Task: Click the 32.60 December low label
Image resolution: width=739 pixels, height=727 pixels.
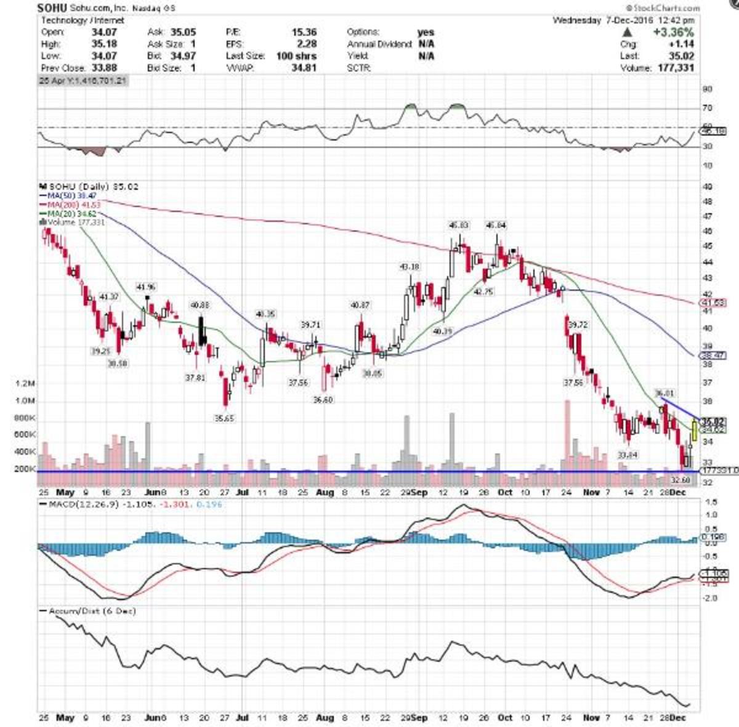Action: 680,479
